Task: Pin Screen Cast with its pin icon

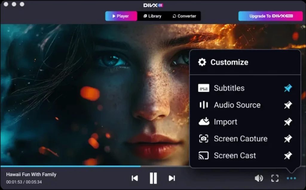Action: pyautogui.click(x=288, y=155)
